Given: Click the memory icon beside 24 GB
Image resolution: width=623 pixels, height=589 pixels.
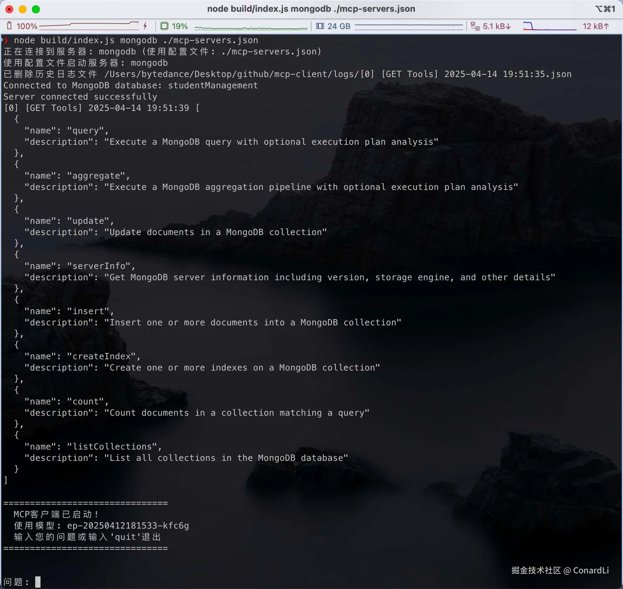Looking at the screenshot, I should [320, 26].
